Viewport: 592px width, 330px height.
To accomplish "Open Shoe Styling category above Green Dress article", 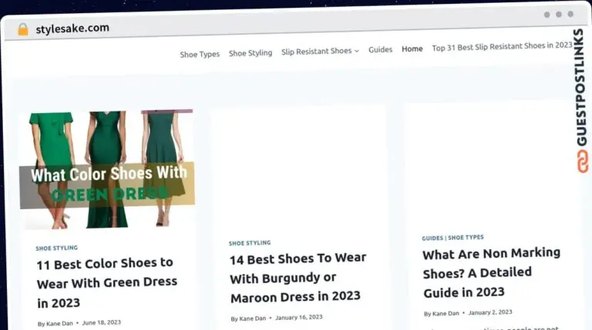I will click(x=56, y=248).
